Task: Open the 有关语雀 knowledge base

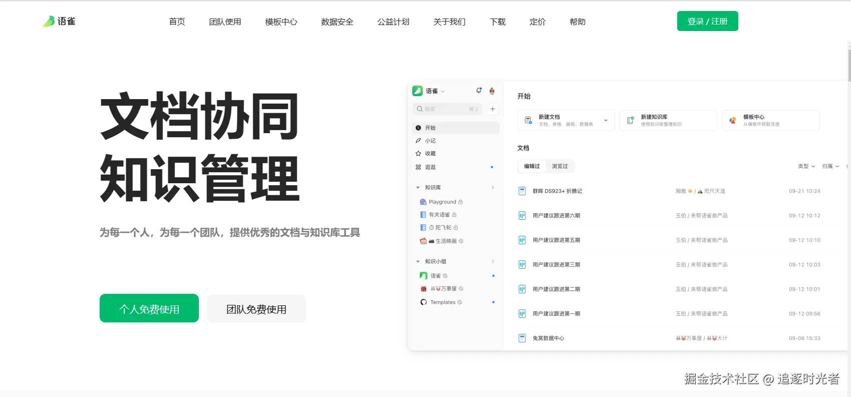Action: click(438, 215)
